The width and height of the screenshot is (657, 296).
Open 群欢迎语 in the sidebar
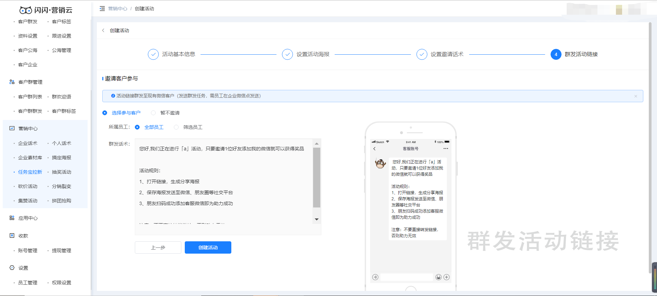[62, 97]
